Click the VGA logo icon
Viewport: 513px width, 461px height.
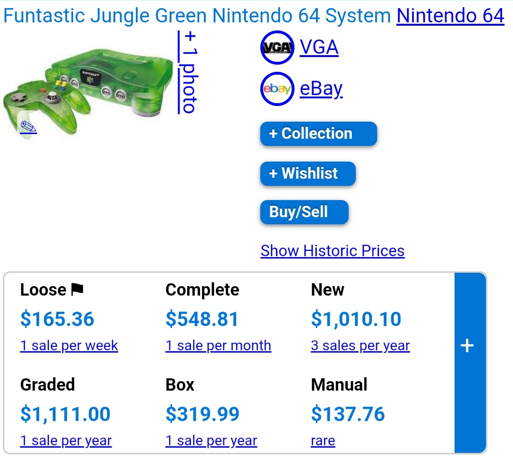pos(277,48)
